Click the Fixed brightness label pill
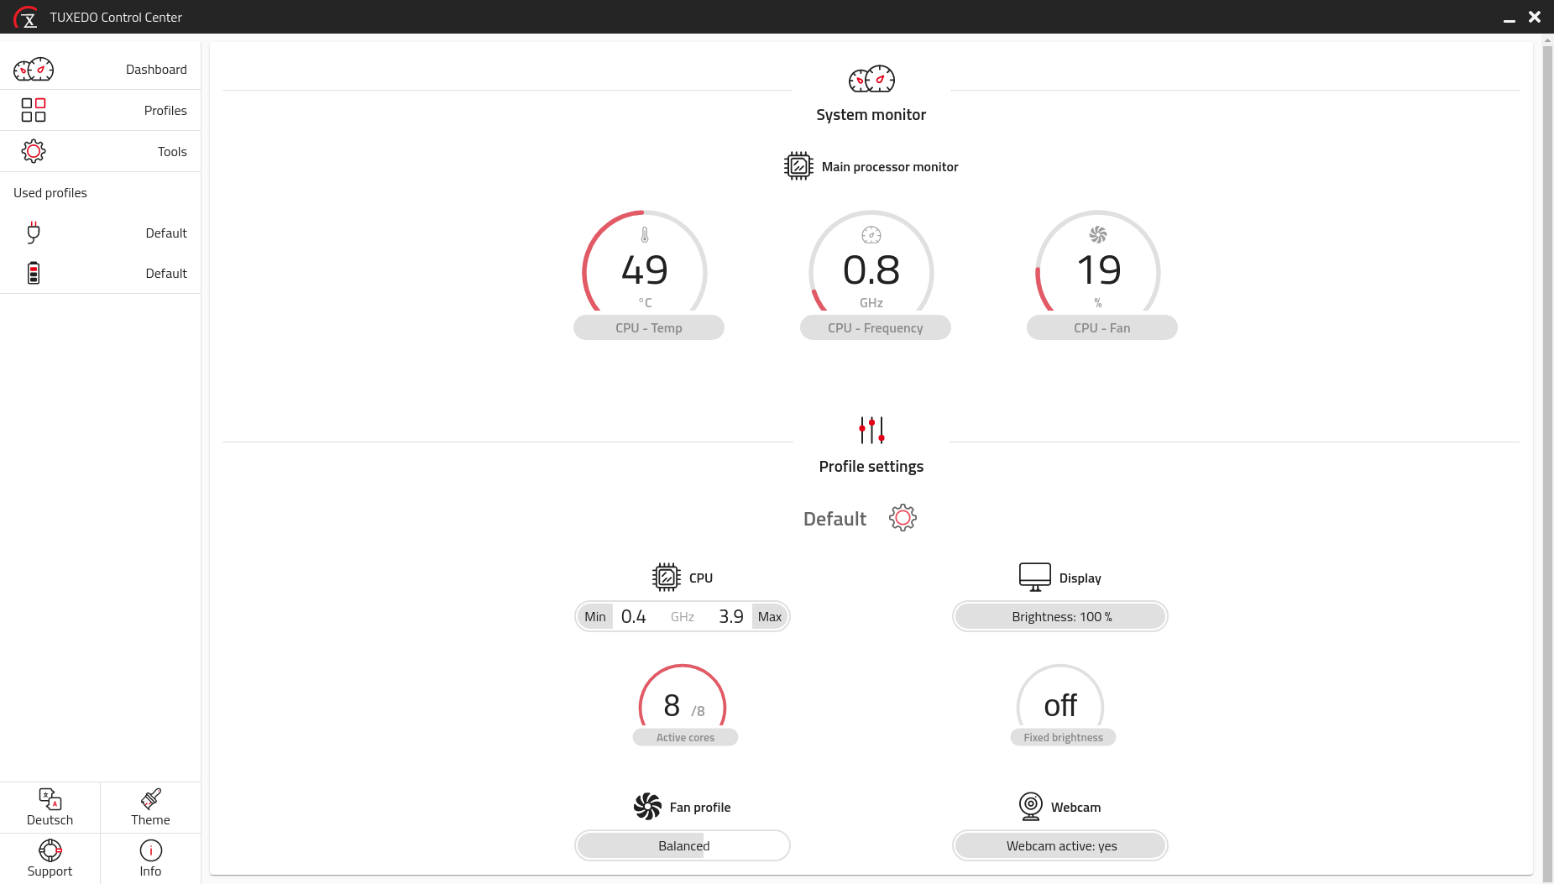This screenshot has height=884, width=1554. [x=1063, y=737]
